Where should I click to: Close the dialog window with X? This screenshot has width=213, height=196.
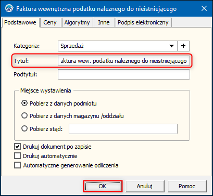204,8
